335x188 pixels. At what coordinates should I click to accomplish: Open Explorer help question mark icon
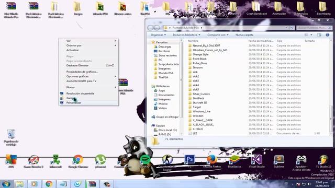coord(327,35)
